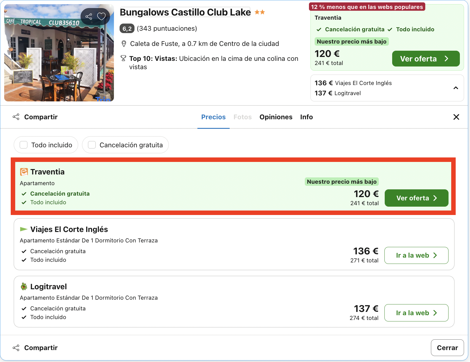Click the top Compartir share button
Viewport: 470px width, 362px height.
[x=35, y=117]
